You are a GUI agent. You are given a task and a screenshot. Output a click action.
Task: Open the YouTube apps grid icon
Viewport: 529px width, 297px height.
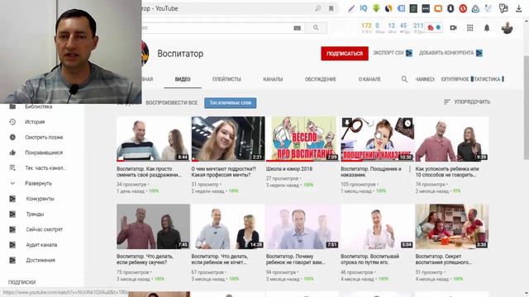(470, 27)
